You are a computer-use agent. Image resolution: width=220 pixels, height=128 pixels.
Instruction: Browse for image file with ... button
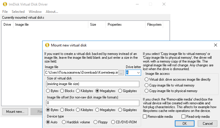click(x=121, y=73)
